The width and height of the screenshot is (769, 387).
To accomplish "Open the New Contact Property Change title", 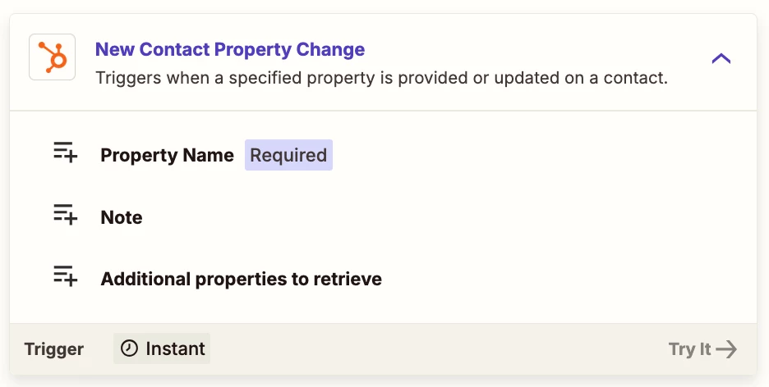I will click(x=230, y=49).
